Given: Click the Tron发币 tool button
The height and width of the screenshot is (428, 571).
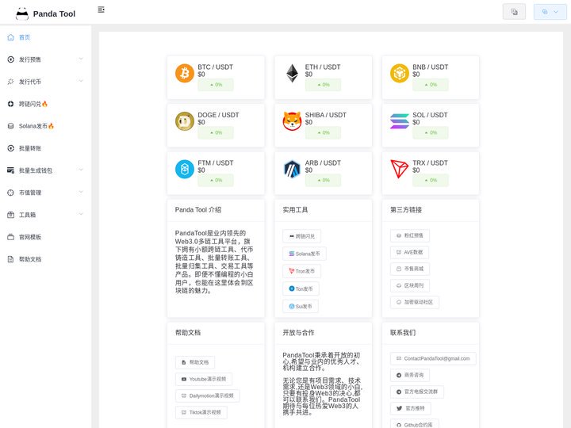Looking at the screenshot, I should click(x=301, y=271).
